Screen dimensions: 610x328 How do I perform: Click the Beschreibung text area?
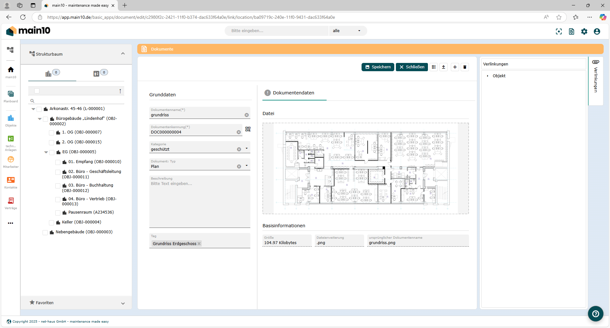click(200, 202)
